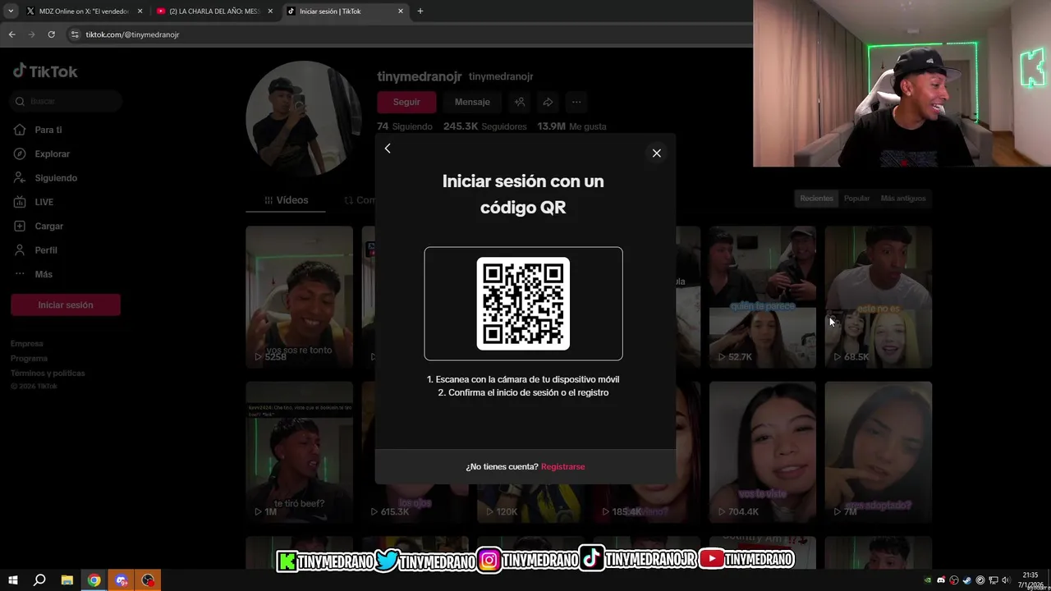Close the MDZ Online on X tab

pyautogui.click(x=140, y=11)
